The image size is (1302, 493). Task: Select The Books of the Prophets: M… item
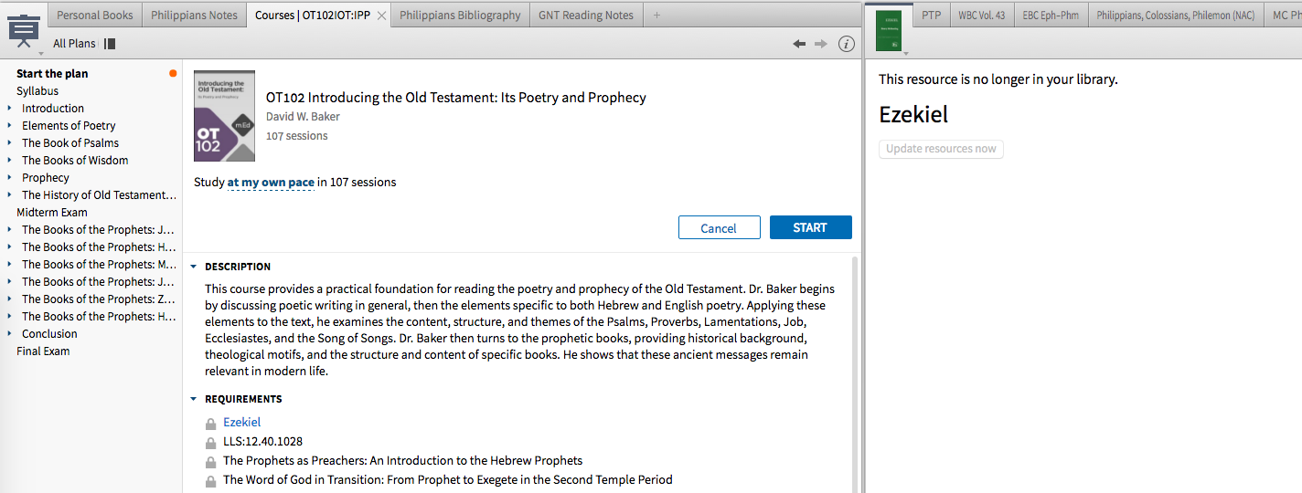pos(99,265)
